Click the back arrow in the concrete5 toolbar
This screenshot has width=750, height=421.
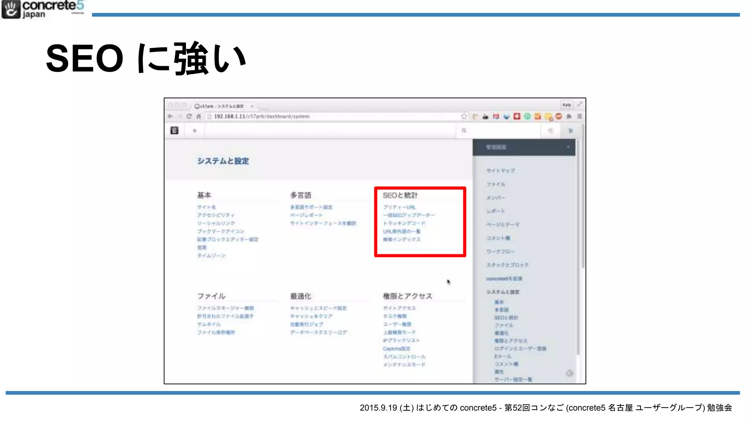(x=195, y=130)
